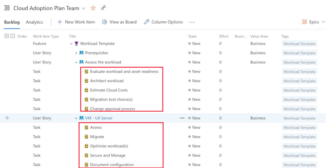Click task icon for the Assess task
Screen dimensions: 326x168
coord(86,127)
